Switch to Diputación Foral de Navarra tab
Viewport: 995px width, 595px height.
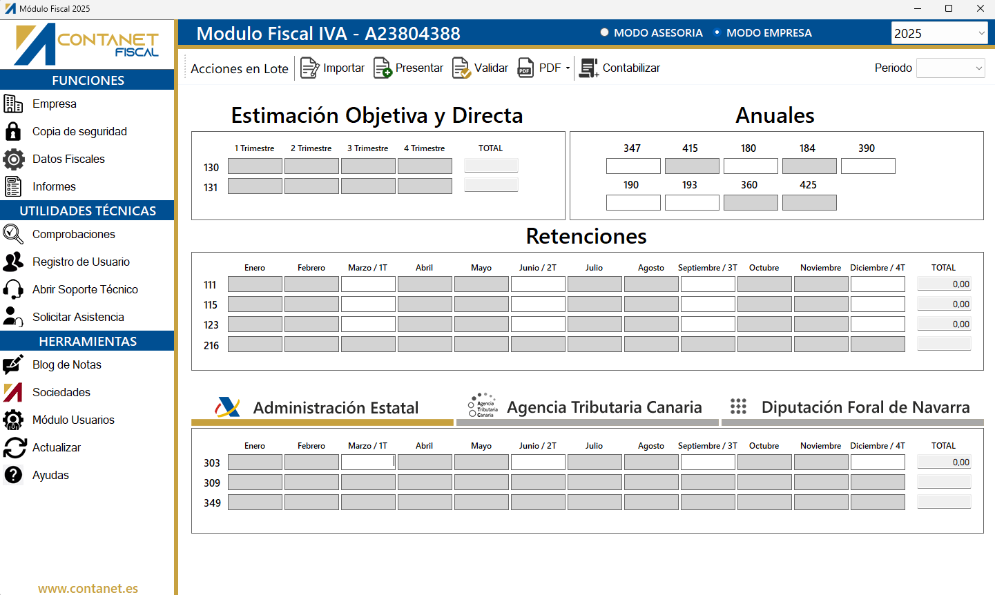pos(852,407)
